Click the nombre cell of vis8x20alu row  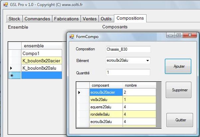[x=139, y=100]
